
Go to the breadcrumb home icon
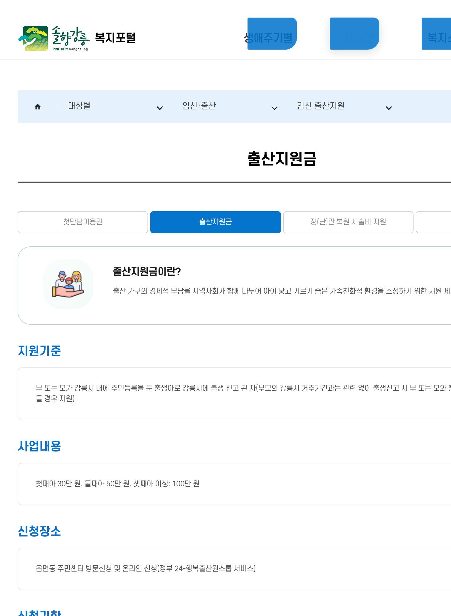[x=38, y=106]
